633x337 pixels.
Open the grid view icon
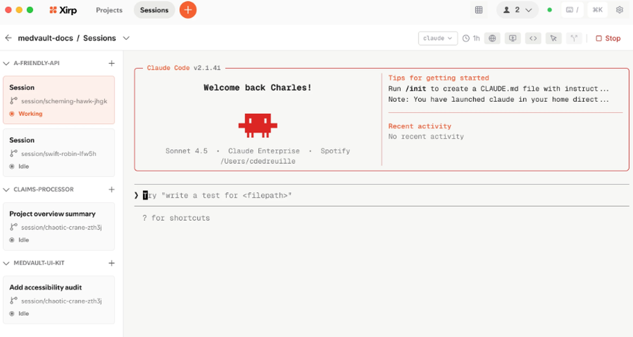click(479, 10)
